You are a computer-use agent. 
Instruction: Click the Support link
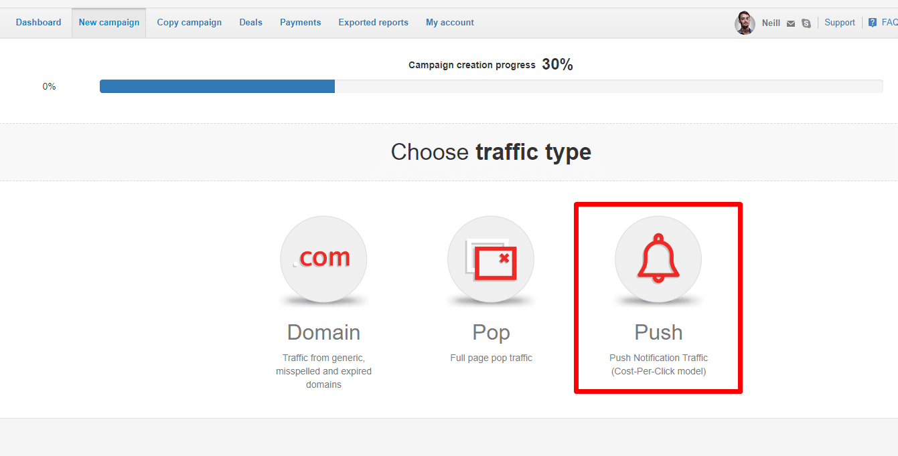pyautogui.click(x=840, y=23)
